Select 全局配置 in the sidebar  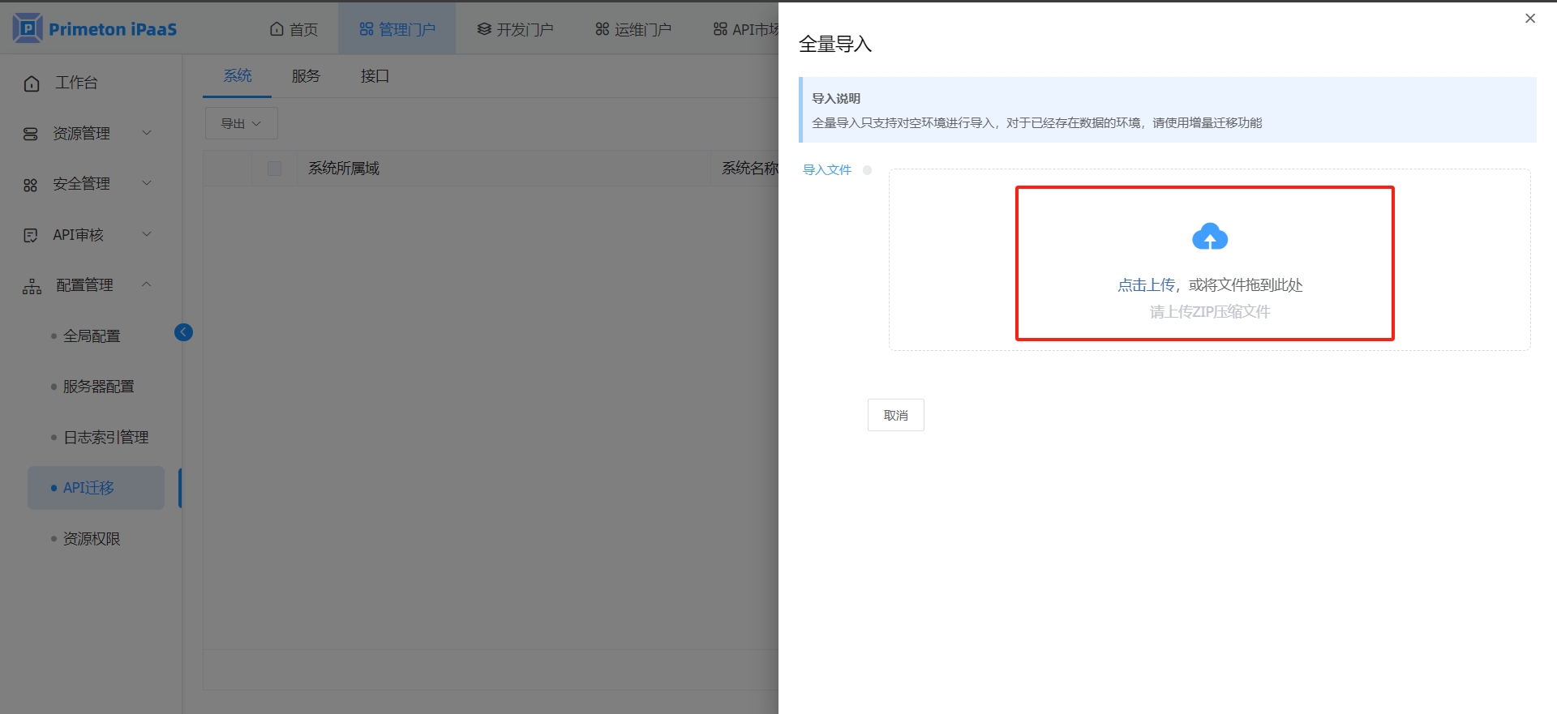click(x=92, y=336)
